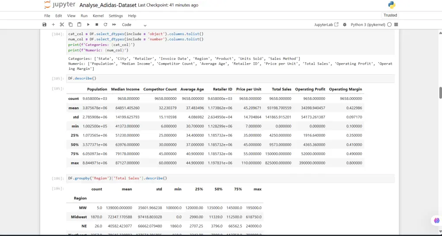442x236 pixels.
Task: Click the Last Checkpoint text
Action: click(168, 5)
